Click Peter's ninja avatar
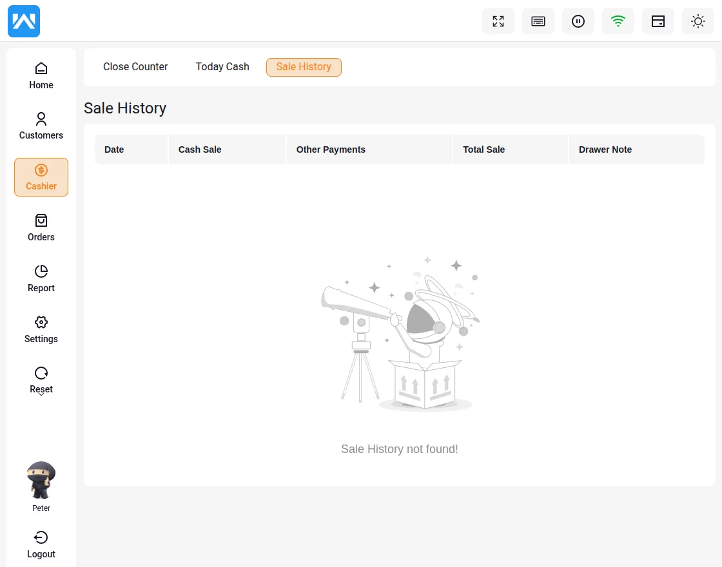This screenshot has width=722, height=567. click(x=41, y=481)
